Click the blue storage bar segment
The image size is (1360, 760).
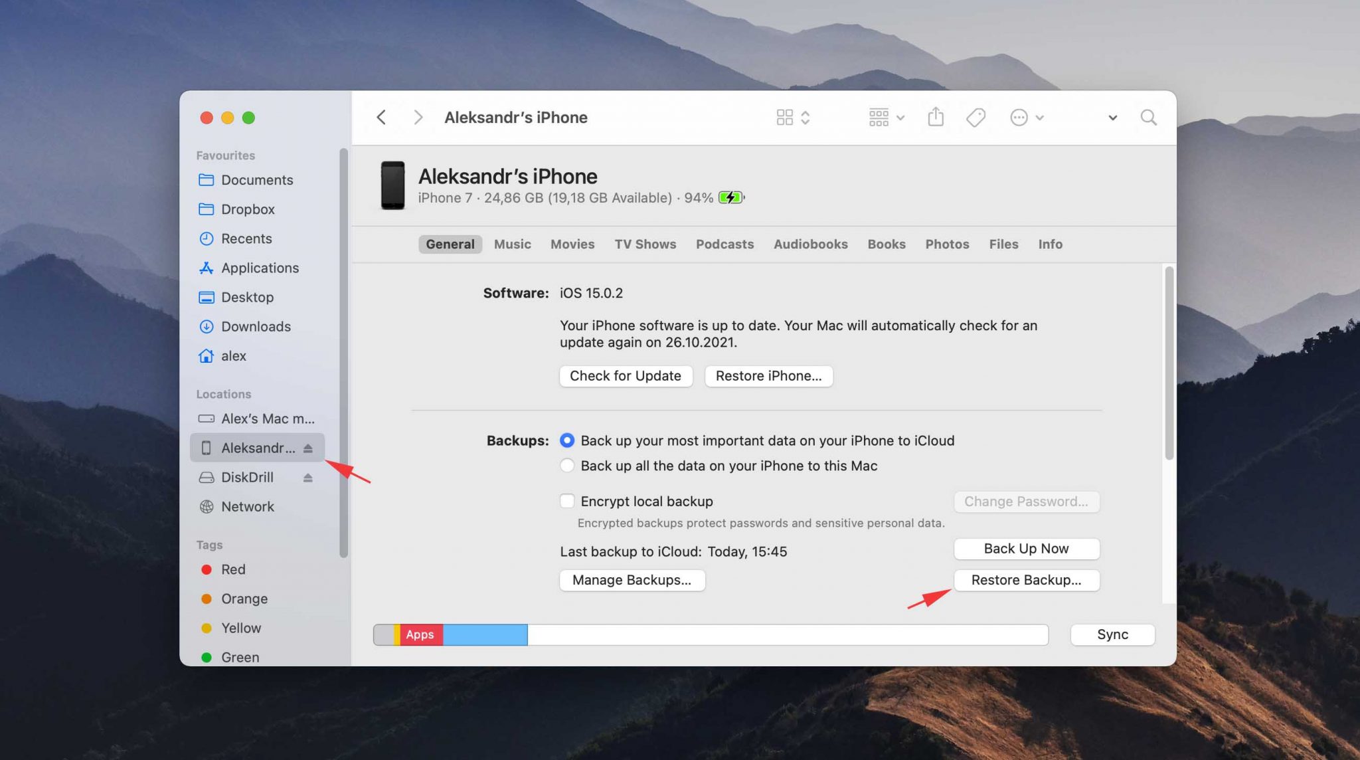pyautogui.click(x=485, y=634)
